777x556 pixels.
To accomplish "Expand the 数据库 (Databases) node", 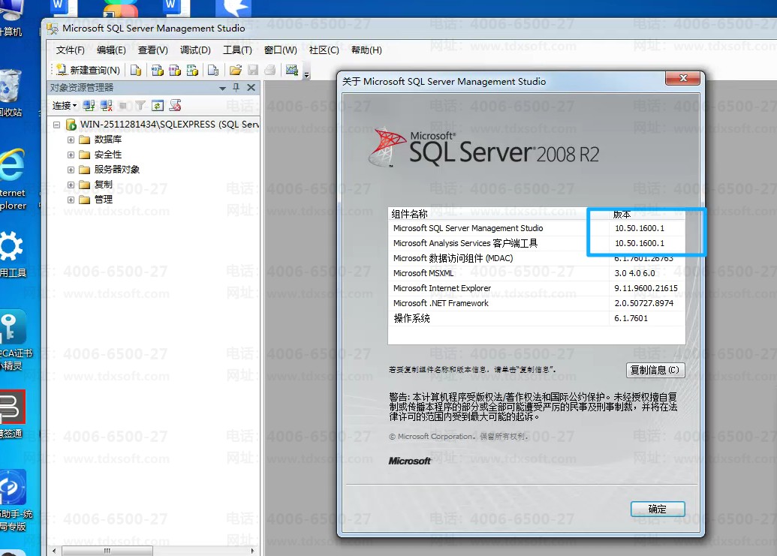I will click(71, 140).
